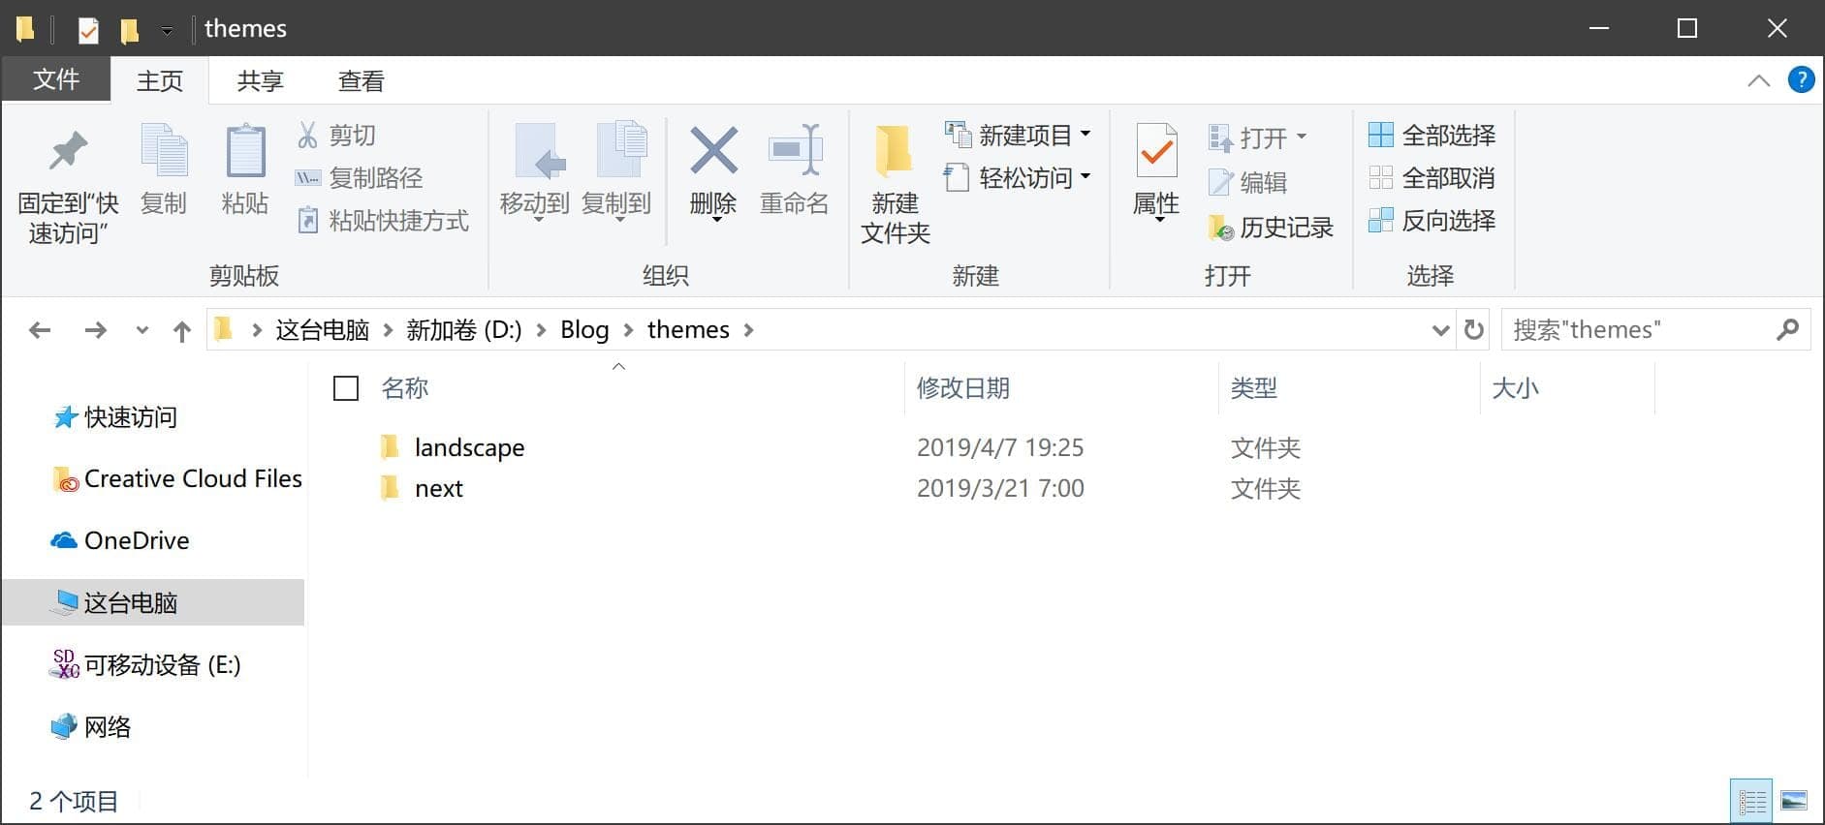Tick the select-all checkbox beside 名称
Viewport: 1825px width, 825px height.
(x=346, y=388)
